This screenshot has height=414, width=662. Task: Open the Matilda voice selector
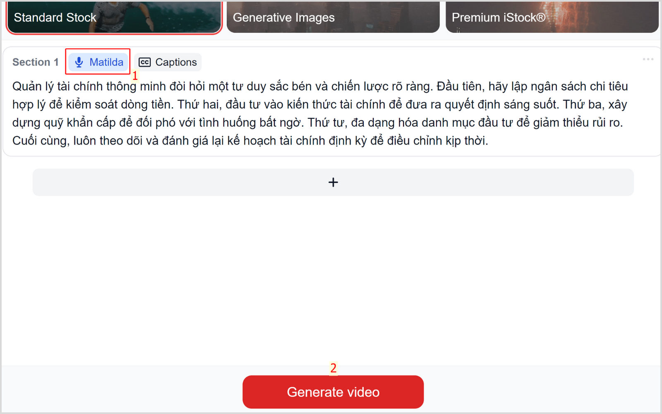[x=98, y=62]
